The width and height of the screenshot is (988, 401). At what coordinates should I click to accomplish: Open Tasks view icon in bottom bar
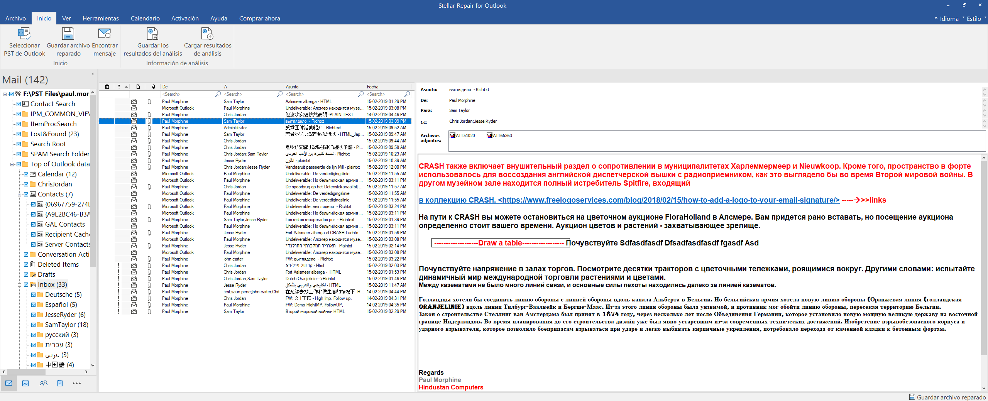pos(60,383)
